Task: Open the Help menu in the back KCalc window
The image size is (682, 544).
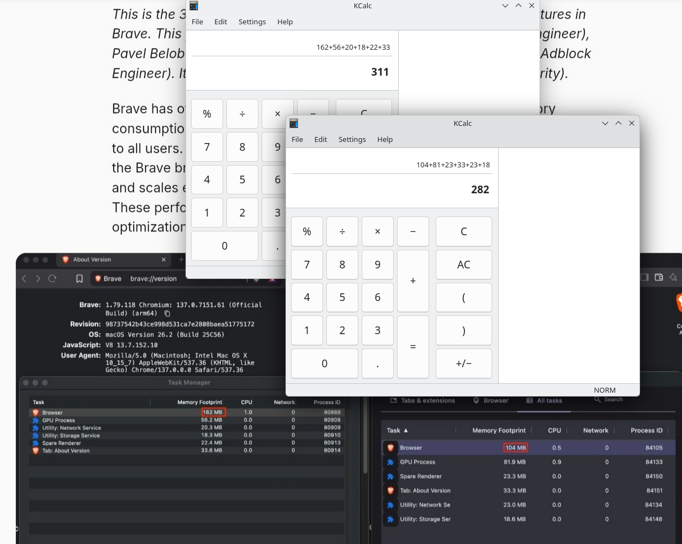Action: (285, 22)
